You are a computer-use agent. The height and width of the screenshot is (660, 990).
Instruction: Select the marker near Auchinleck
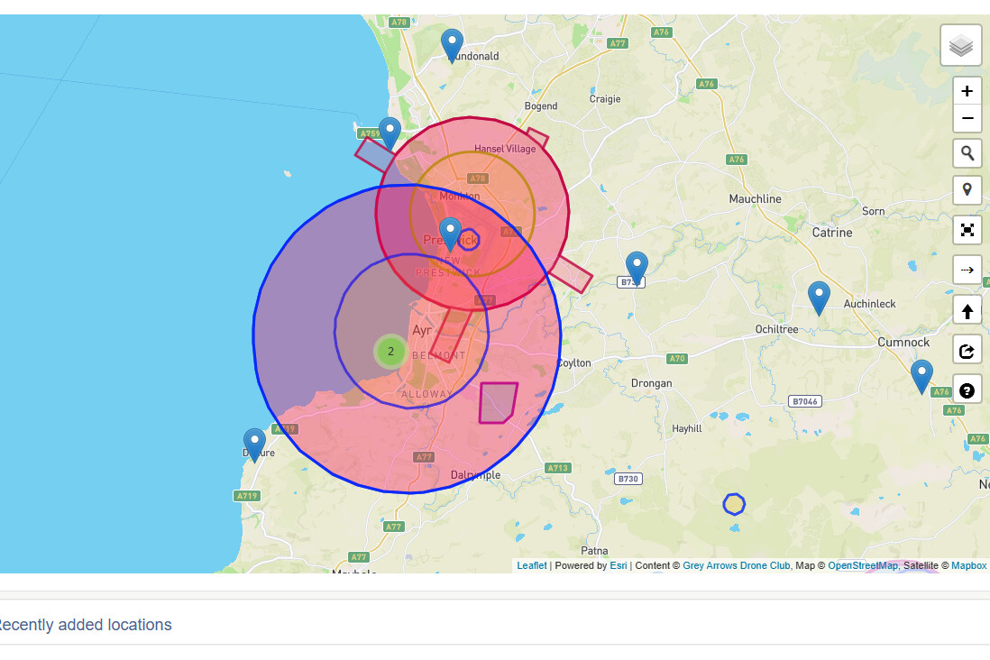pos(819,297)
